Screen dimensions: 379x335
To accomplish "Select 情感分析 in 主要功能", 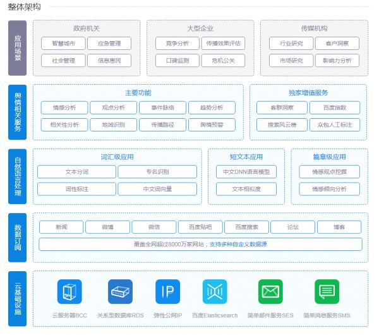I will [63, 107].
